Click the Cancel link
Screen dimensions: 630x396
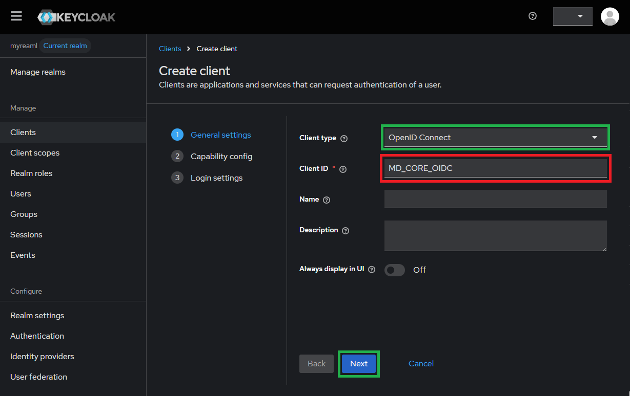tap(421, 364)
